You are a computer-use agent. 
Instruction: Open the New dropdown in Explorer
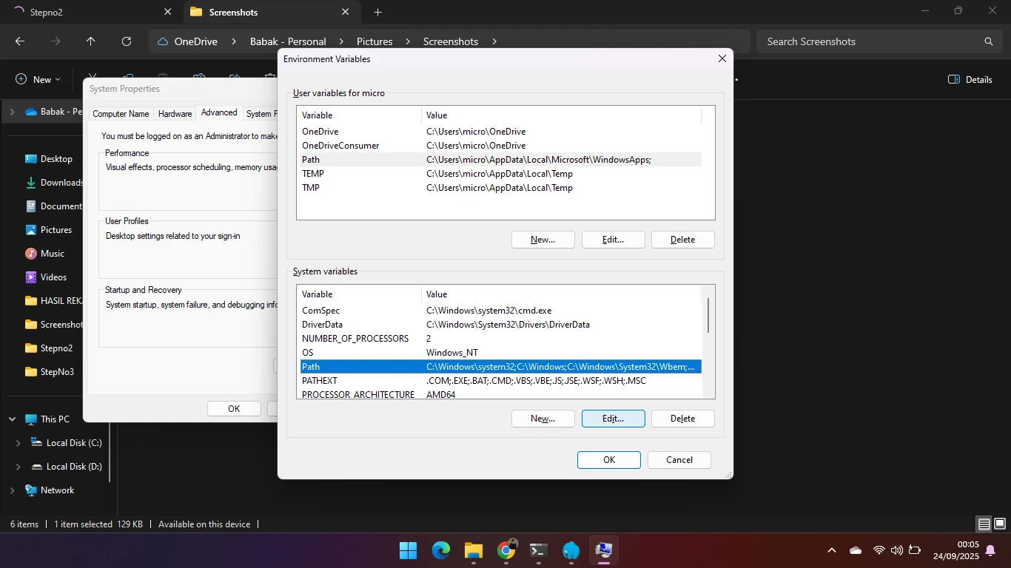pos(38,79)
